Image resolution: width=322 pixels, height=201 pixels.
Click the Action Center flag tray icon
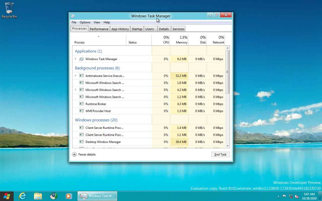(x=285, y=196)
